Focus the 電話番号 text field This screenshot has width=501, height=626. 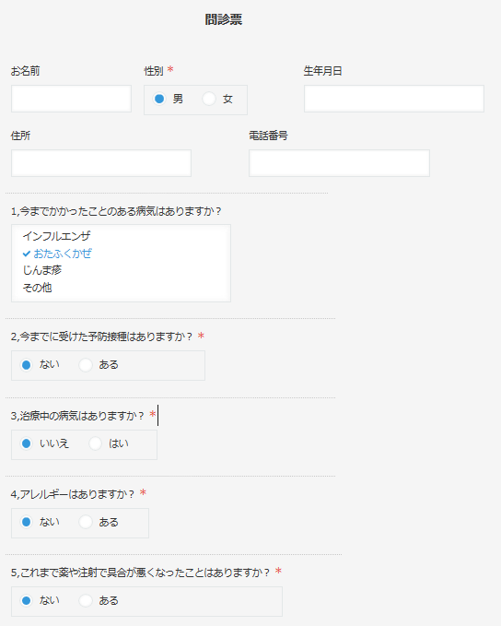click(340, 163)
